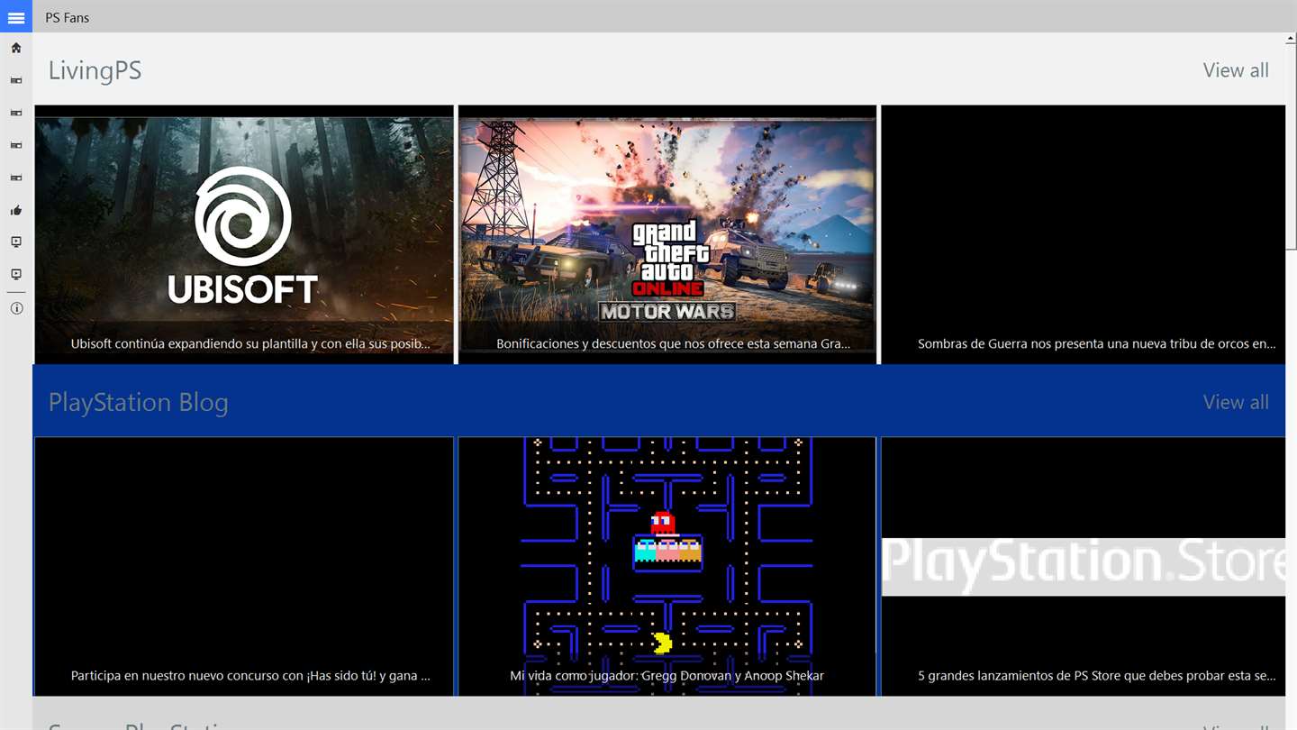
Task: Open the Sombras de Guerra article card
Action: pyautogui.click(x=1084, y=234)
